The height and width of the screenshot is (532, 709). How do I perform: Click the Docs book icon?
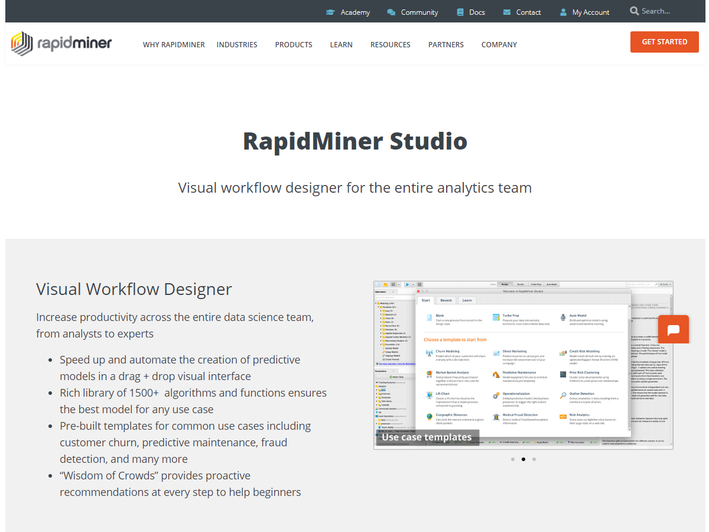(x=460, y=12)
